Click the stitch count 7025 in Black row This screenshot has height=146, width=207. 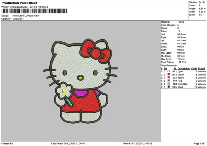(174, 87)
